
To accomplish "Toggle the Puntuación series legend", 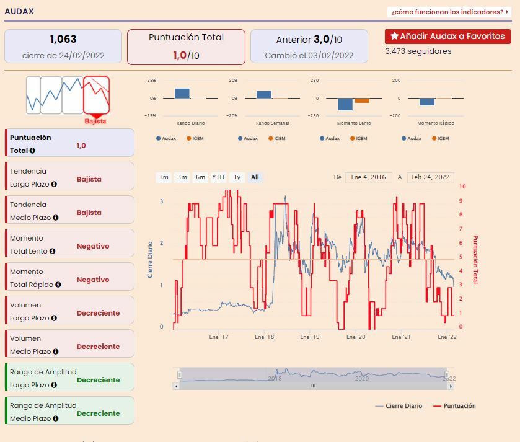I will click(x=455, y=406).
